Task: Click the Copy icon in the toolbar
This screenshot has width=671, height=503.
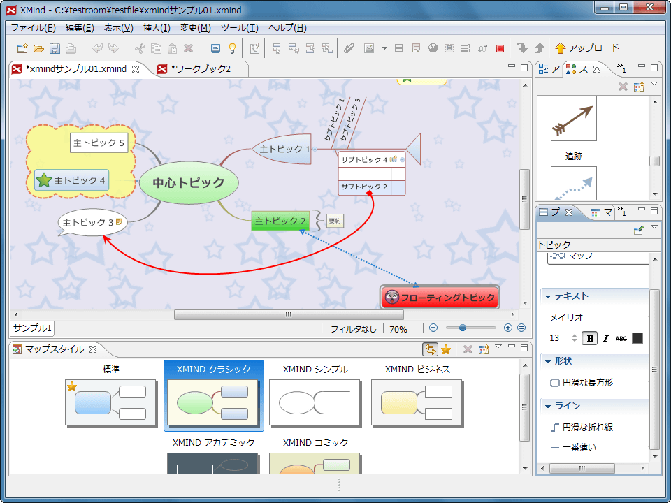Action: click(x=156, y=48)
